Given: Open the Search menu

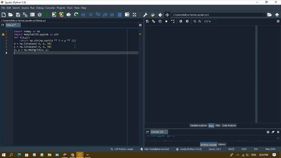Looking at the screenshot, I should tap(16, 8).
